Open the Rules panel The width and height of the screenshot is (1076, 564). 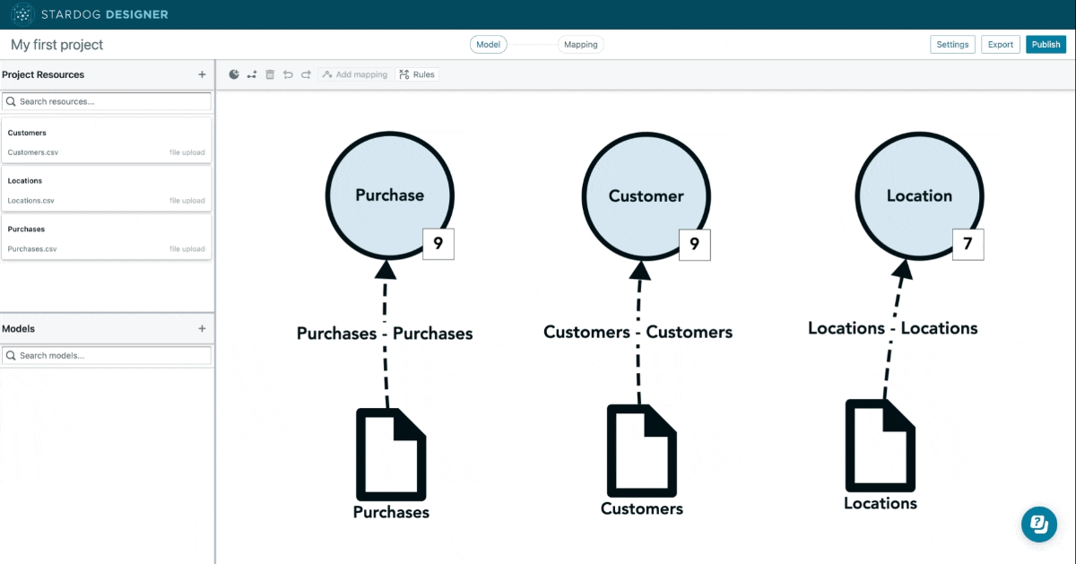(417, 74)
